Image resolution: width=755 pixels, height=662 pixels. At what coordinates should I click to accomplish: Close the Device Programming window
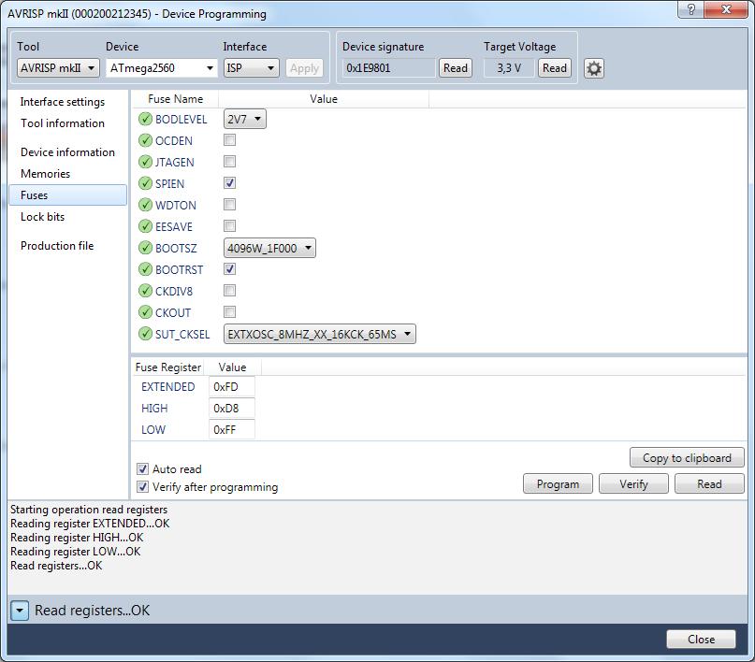pos(727,9)
